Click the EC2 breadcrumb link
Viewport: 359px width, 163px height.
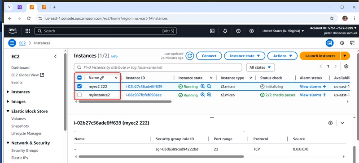(x=22, y=43)
